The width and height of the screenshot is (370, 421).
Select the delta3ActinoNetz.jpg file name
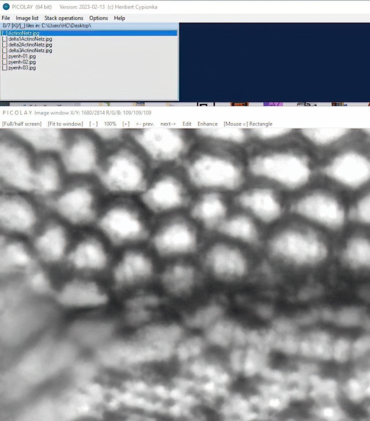coord(30,50)
